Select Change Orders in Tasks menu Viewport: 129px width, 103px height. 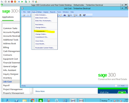coord(41,34)
